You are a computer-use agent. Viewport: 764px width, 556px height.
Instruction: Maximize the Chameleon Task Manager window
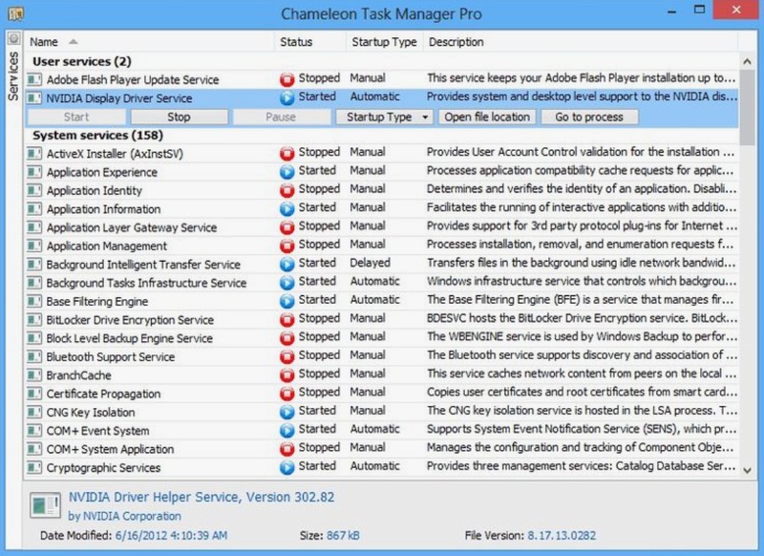[x=700, y=10]
